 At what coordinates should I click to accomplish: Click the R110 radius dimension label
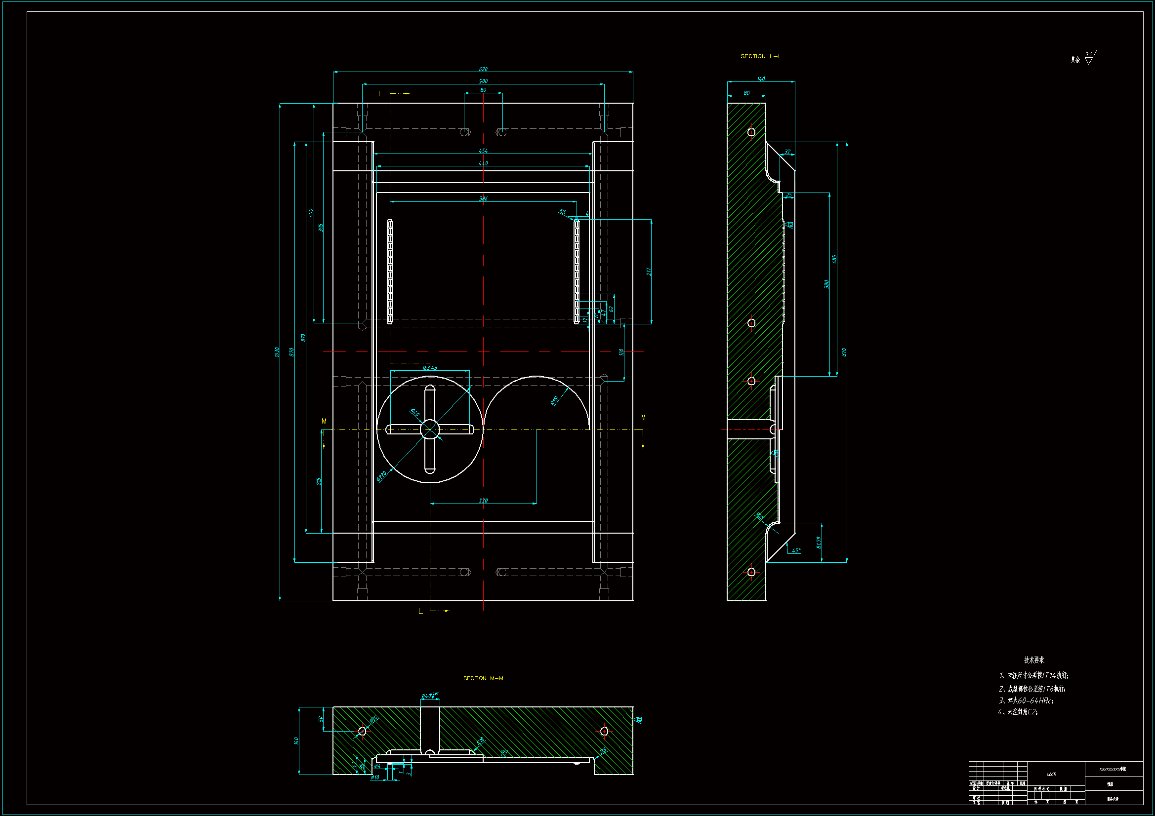554,400
